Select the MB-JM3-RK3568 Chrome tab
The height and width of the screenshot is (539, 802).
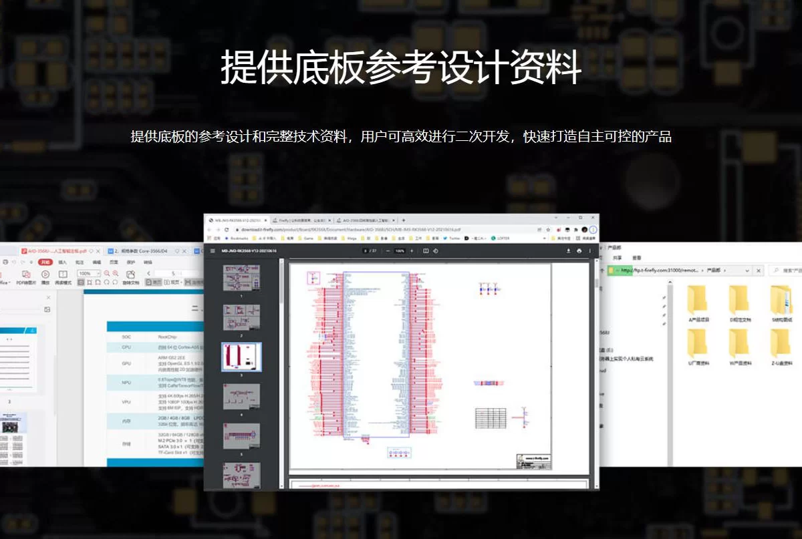236,220
